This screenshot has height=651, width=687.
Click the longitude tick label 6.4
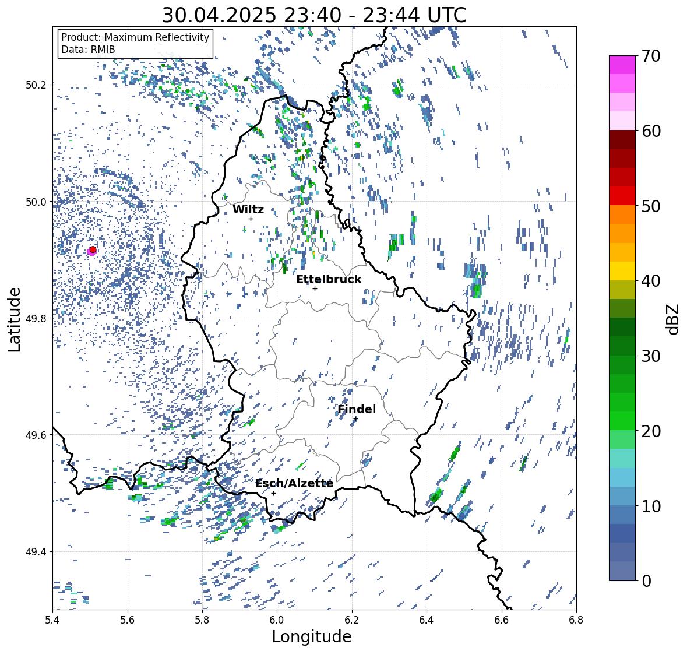427,620
